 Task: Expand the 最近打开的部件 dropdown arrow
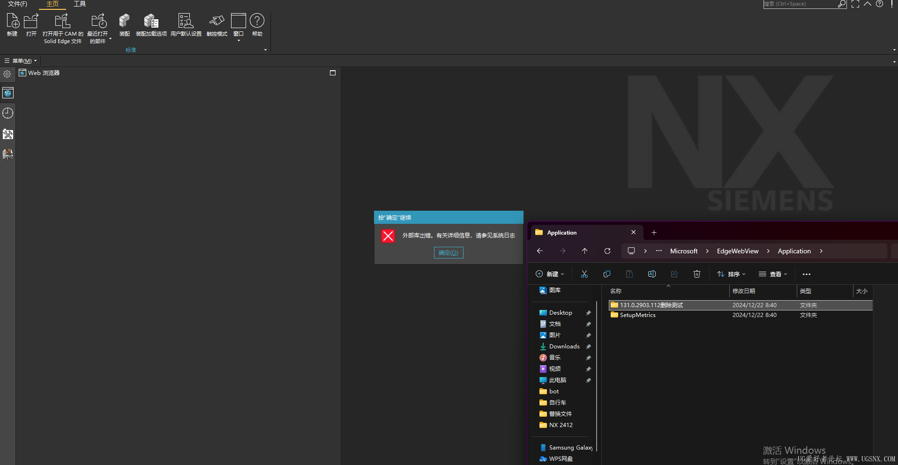[111, 39]
